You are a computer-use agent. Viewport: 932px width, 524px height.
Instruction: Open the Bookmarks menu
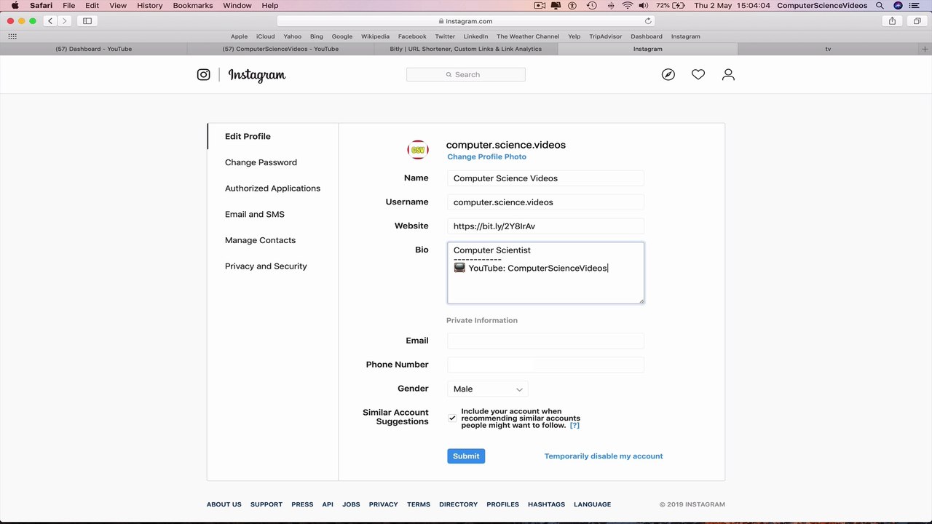coord(193,5)
